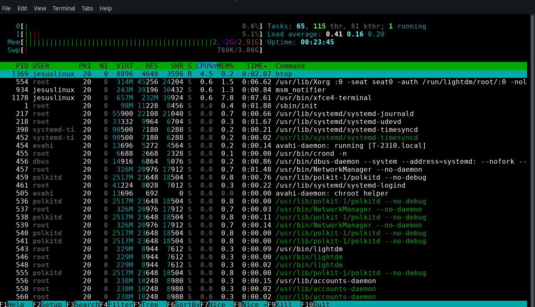Click the F1 Help button
Screen dimensions: 535x307
[x=16, y=304]
